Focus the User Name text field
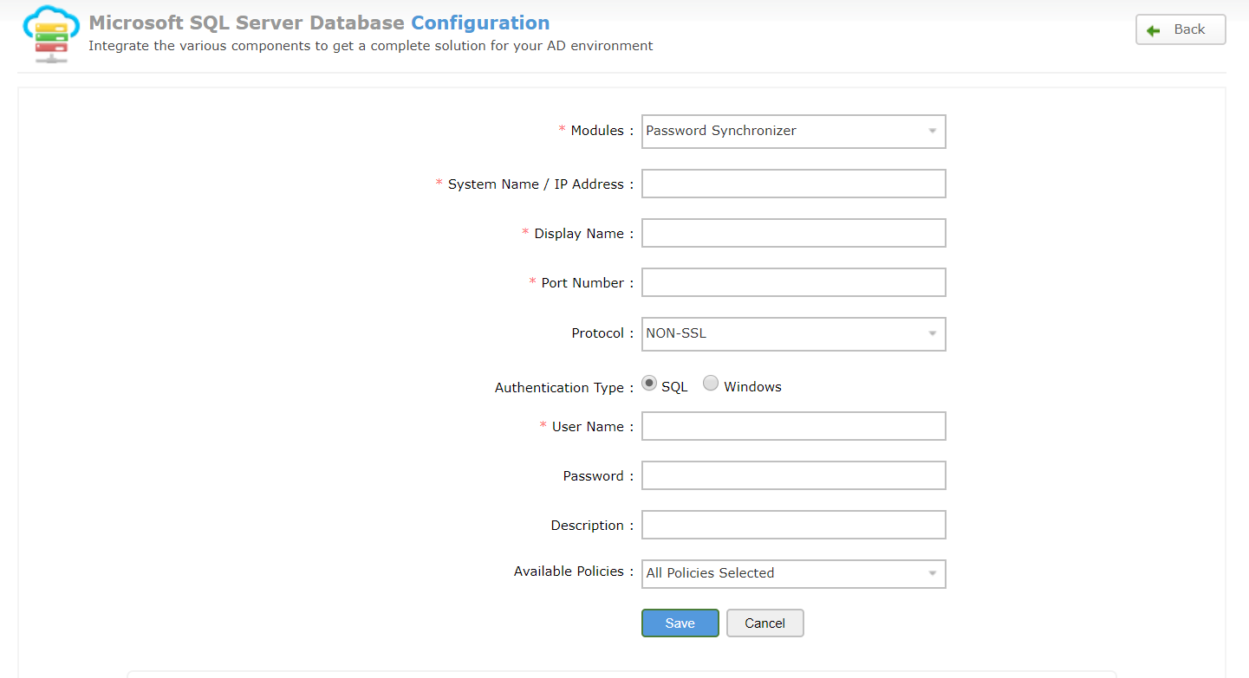The height and width of the screenshot is (678, 1249). point(793,426)
